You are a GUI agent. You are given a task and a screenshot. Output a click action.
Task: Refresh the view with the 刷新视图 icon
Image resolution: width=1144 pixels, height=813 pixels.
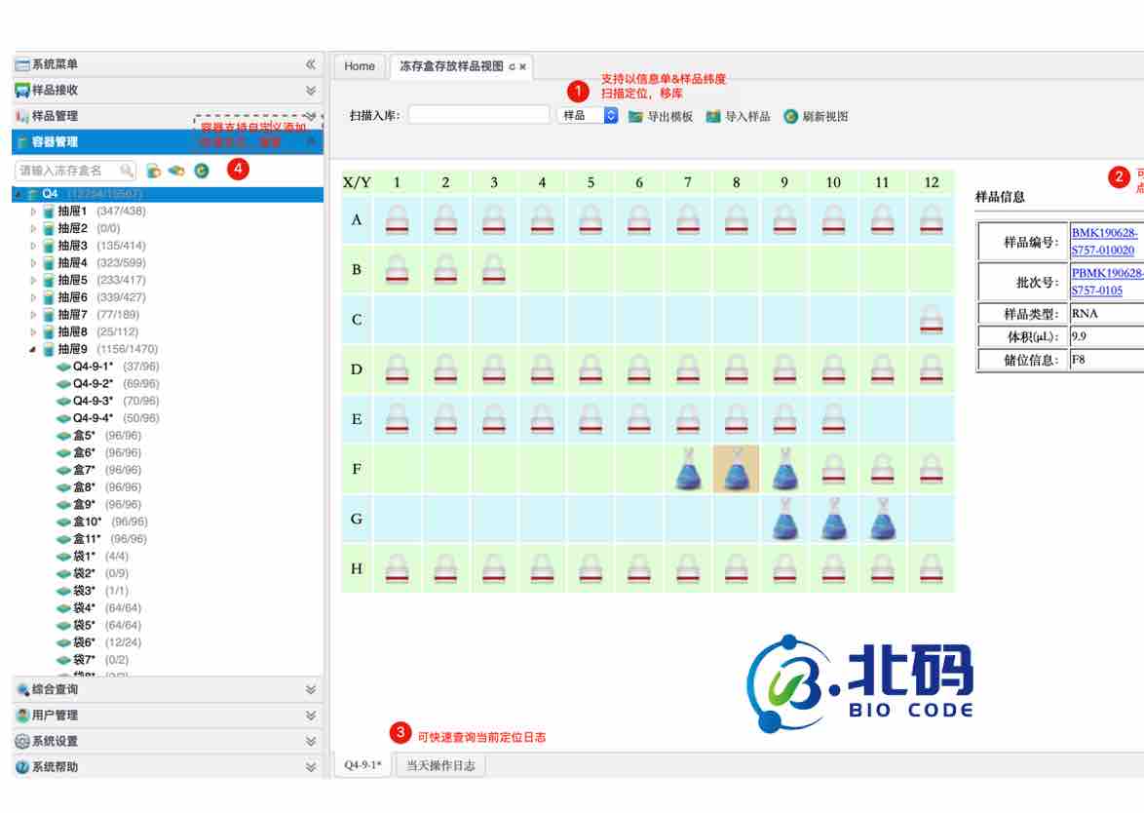point(791,116)
